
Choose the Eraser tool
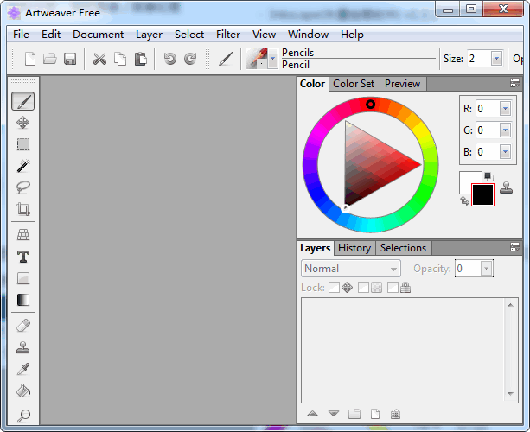point(23,326)
